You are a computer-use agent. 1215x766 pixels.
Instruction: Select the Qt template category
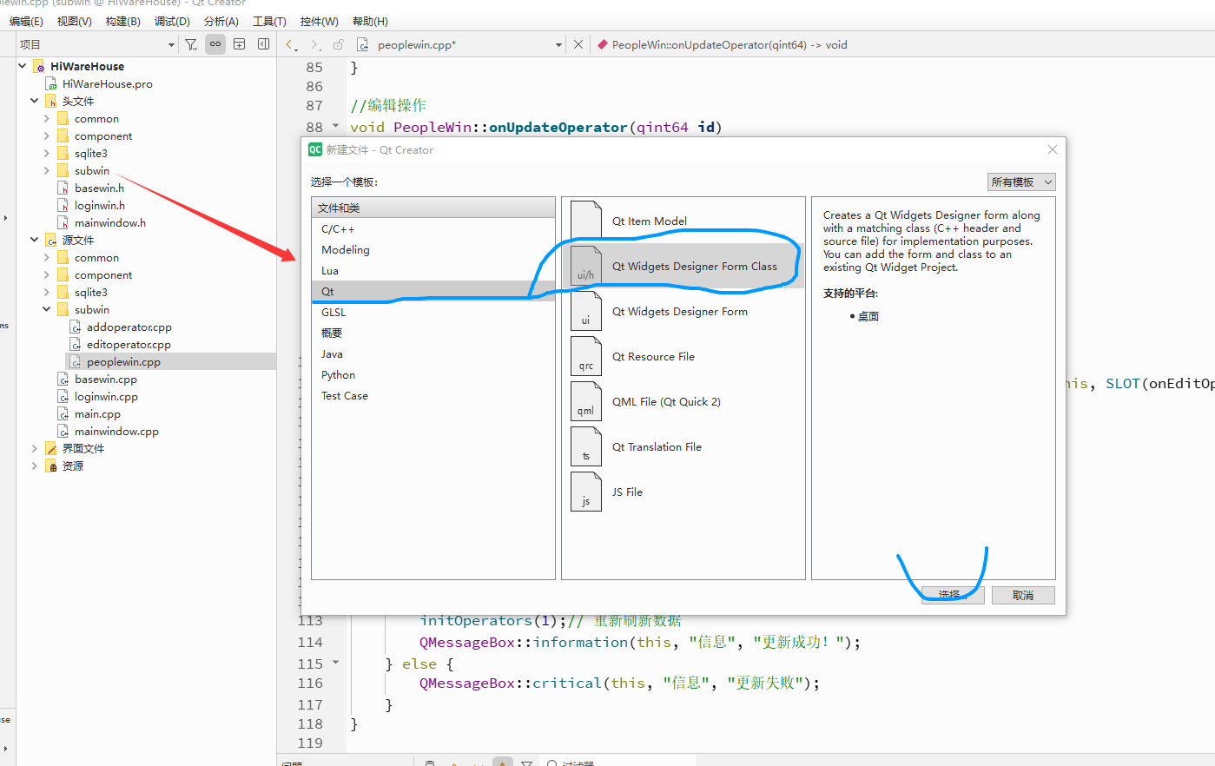point(433,291)
